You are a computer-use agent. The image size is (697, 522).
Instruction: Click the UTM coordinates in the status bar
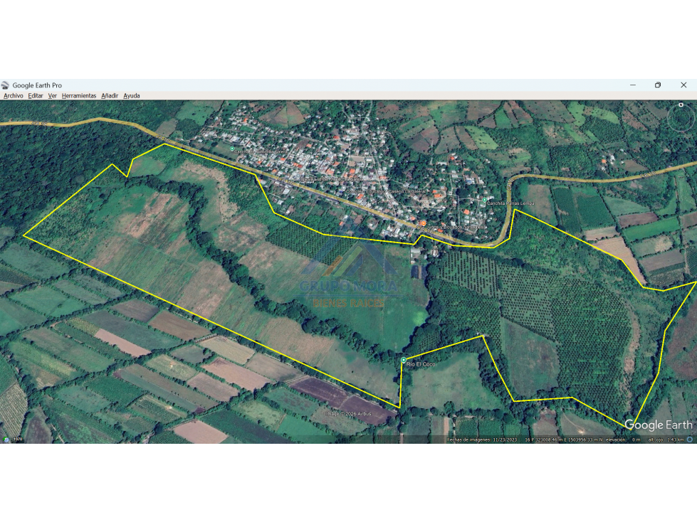pos(564,440)
